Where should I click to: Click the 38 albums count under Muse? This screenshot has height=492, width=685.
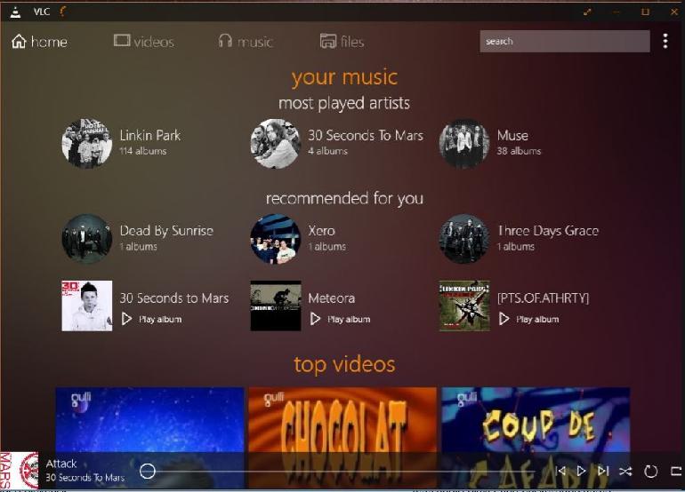(x=519, y=151)
